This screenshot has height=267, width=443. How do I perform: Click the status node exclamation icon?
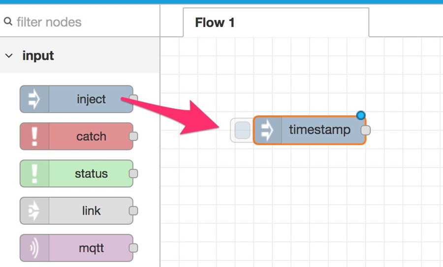click(34, 173)
